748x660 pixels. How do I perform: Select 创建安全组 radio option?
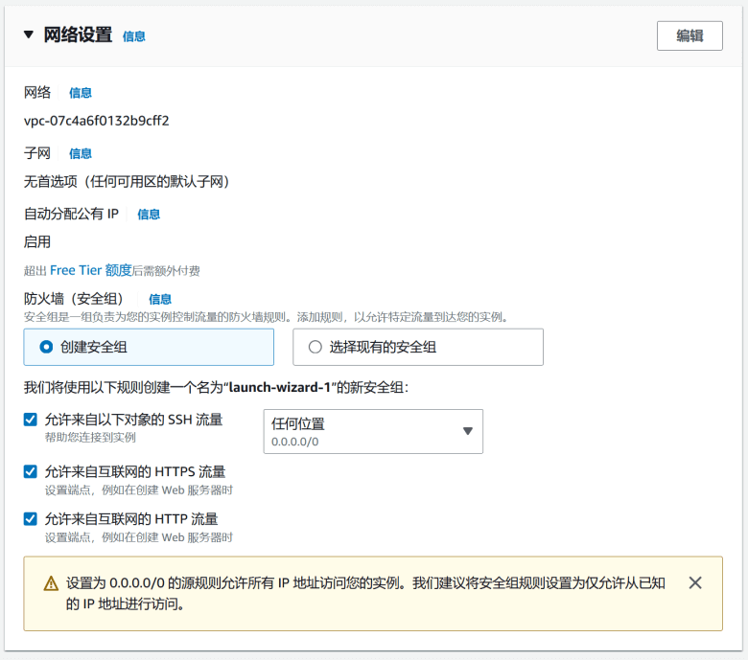coord(149,347)
